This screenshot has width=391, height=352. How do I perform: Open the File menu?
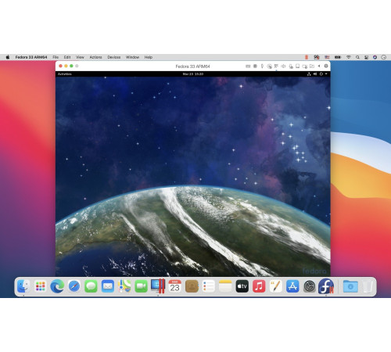pos(56,57)
